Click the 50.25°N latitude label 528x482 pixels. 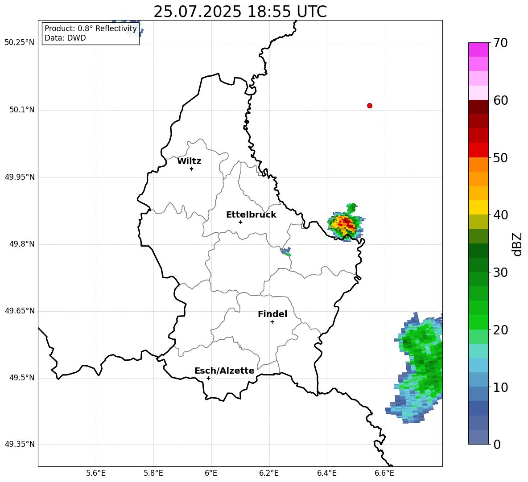(x=20, y=43)
